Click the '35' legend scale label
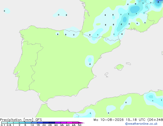The height and width of the screenshot is (126, 163). (62, 125)
